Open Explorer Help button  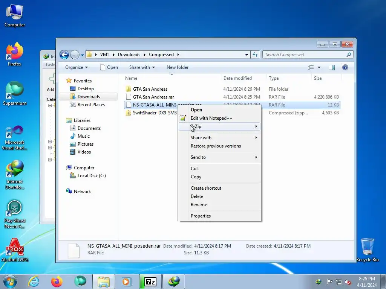click(x=345, y=67)
